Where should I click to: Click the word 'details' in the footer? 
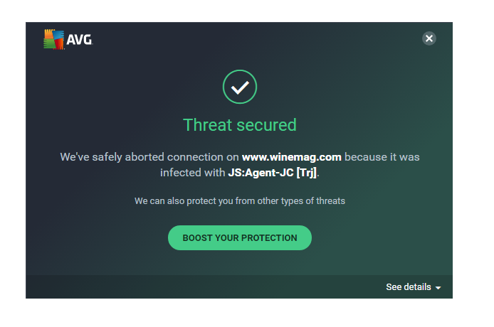[417, 287]
